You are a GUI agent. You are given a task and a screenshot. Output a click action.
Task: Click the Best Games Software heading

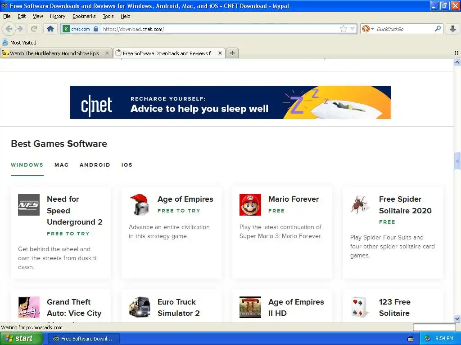[59, 144]
